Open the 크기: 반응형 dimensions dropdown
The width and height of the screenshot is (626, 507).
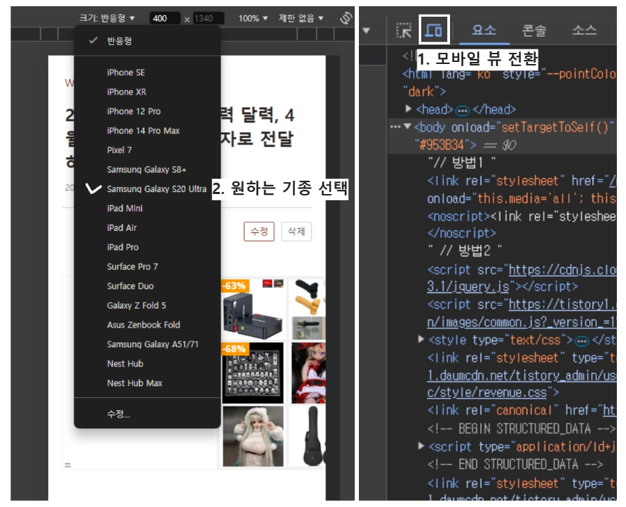point(107,18)
